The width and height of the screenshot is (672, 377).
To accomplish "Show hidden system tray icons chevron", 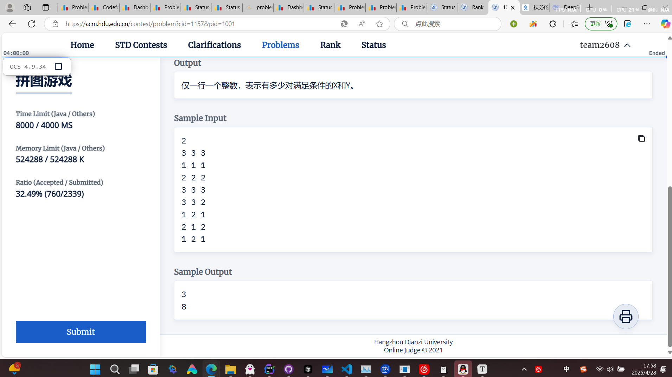I will [x=524, y=369].
